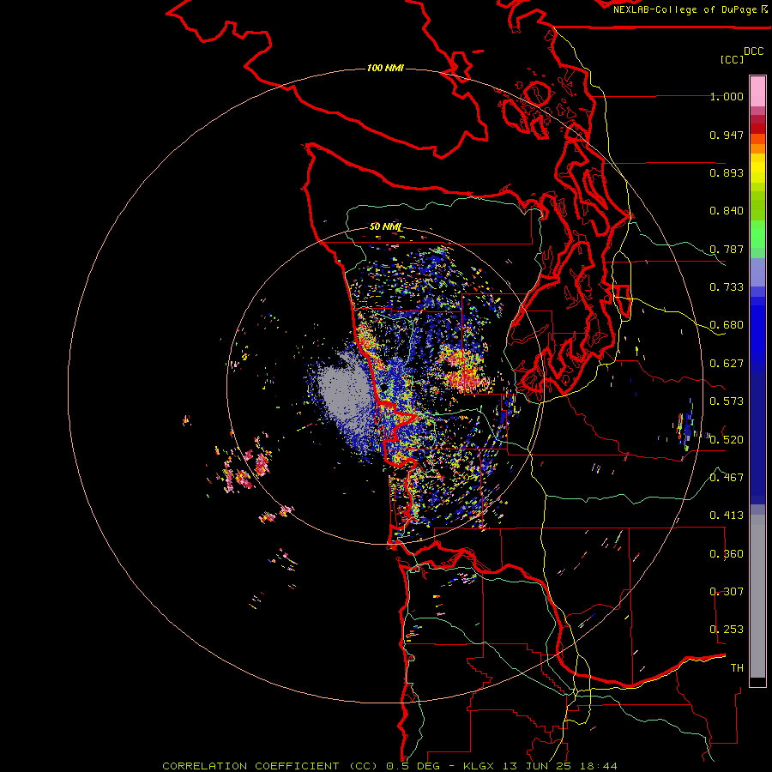The height and width of the screenshot is (772, 772).
Task: Click the TH threshold label on scale
Action: click(737, 668)
